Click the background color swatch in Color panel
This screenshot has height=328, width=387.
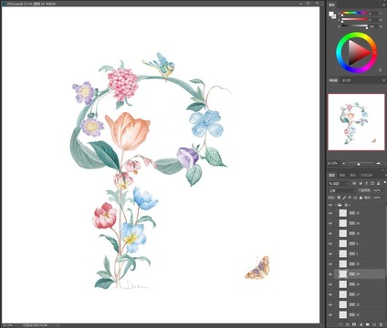point(334,17)
